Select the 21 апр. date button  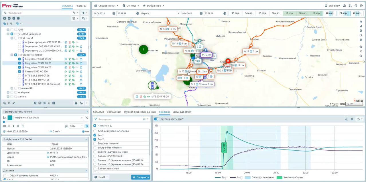pos(343,13)
